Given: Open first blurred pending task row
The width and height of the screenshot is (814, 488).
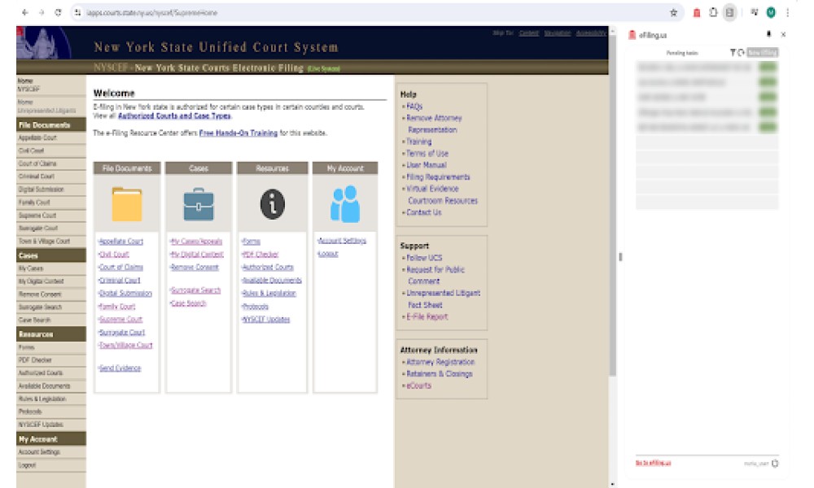Looking at the screenshot, I should (707, 68).
